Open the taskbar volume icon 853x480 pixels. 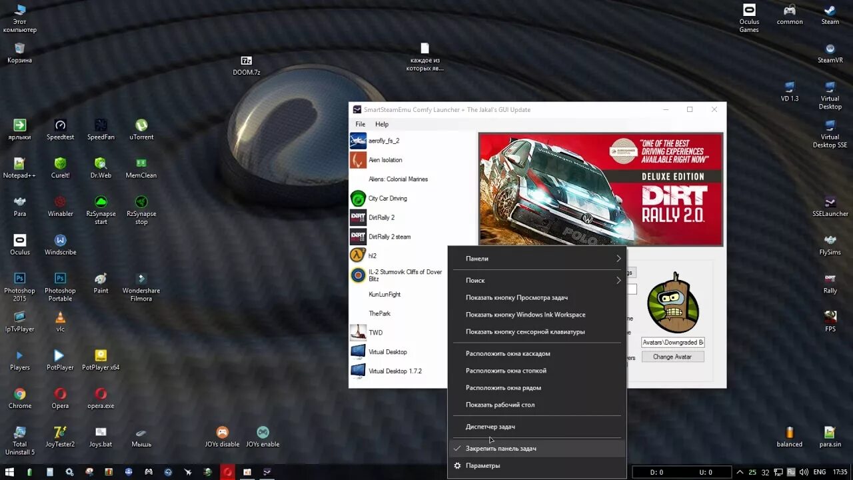(x=804, y=472)
